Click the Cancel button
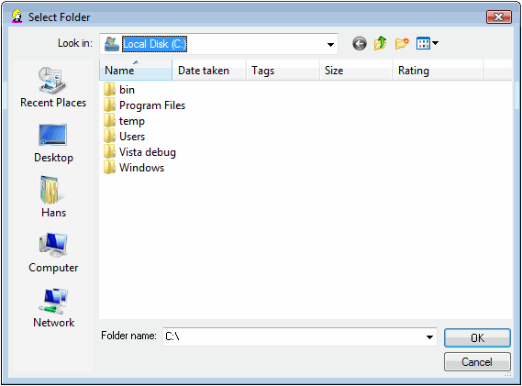Screen dimensions: 522x386 click(477, 362)
